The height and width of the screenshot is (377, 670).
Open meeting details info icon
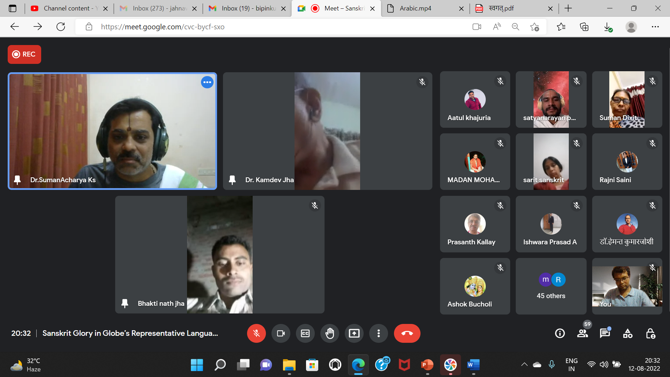tap(560, 333)
